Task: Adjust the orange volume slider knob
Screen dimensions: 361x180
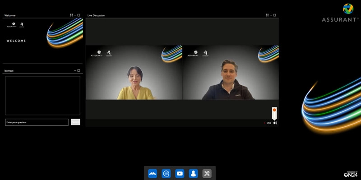Action: click(x=274, y=110)
